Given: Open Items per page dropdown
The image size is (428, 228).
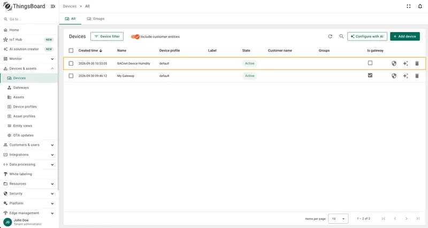Looking at the screenshot, I should (x=338, y=219).
